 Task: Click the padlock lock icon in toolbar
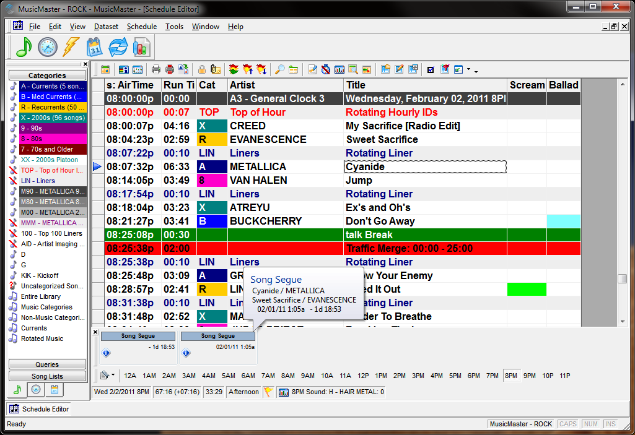pos(202,69)
